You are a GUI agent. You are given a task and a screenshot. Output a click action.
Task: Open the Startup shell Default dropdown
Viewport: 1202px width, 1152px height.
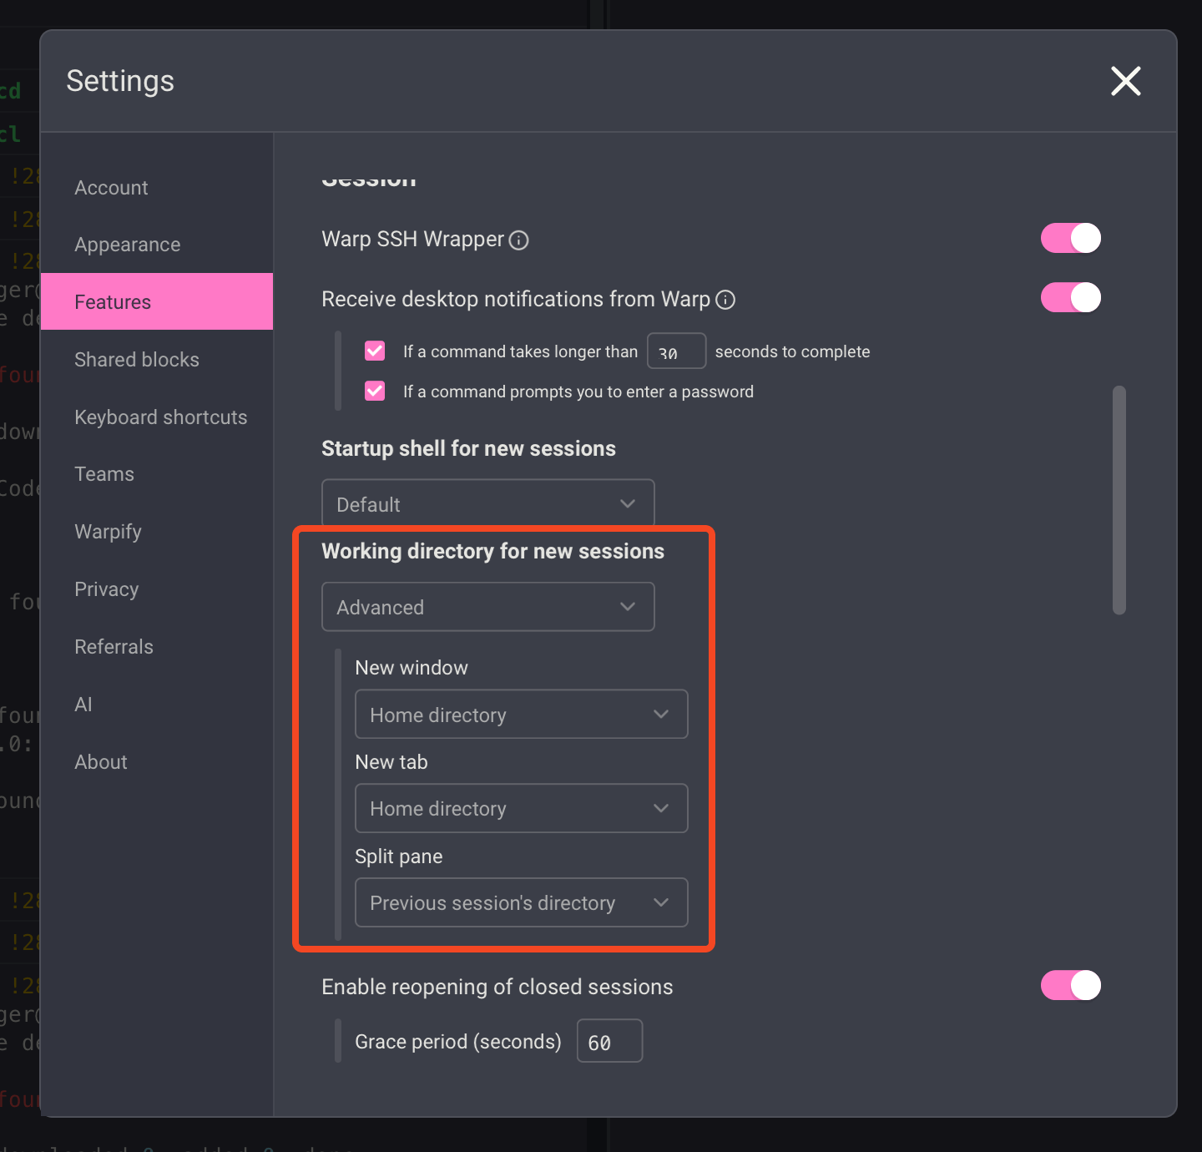[x=487, y=503]
